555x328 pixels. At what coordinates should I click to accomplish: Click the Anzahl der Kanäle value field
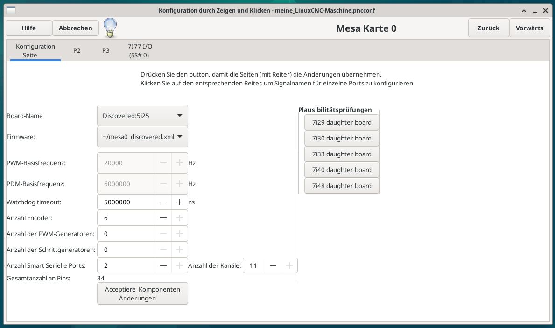[x=254, y=265]
